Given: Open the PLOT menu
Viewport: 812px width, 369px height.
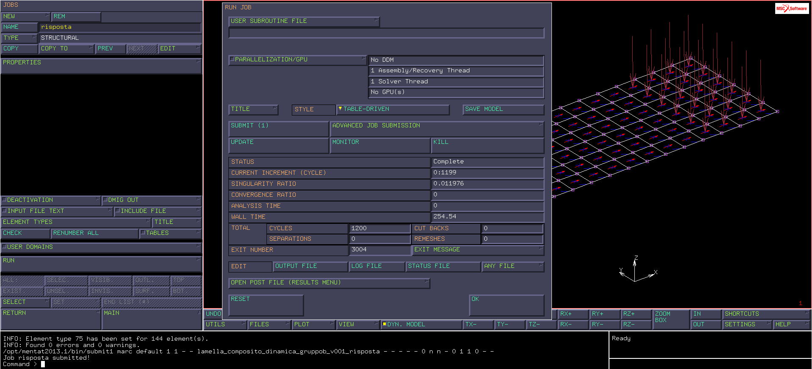Looking at the screenshot, I should [314, 325].
